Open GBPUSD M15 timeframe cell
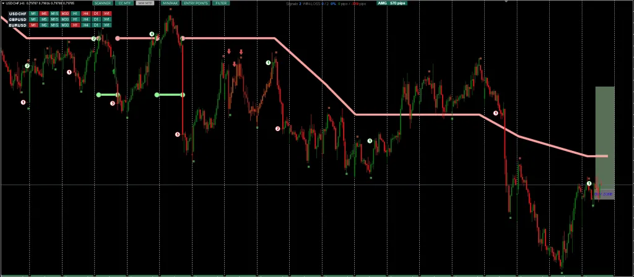The width and height of the screenshot is (634, 277). [54, 19]
